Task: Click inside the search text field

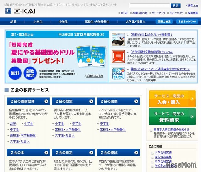Action: 150,6
